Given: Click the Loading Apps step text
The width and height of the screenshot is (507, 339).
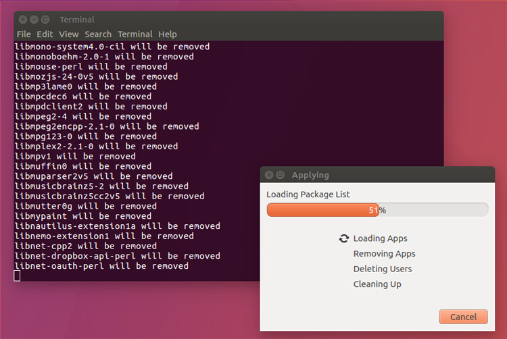Looking at the screenshot, I should pos(380,238).
